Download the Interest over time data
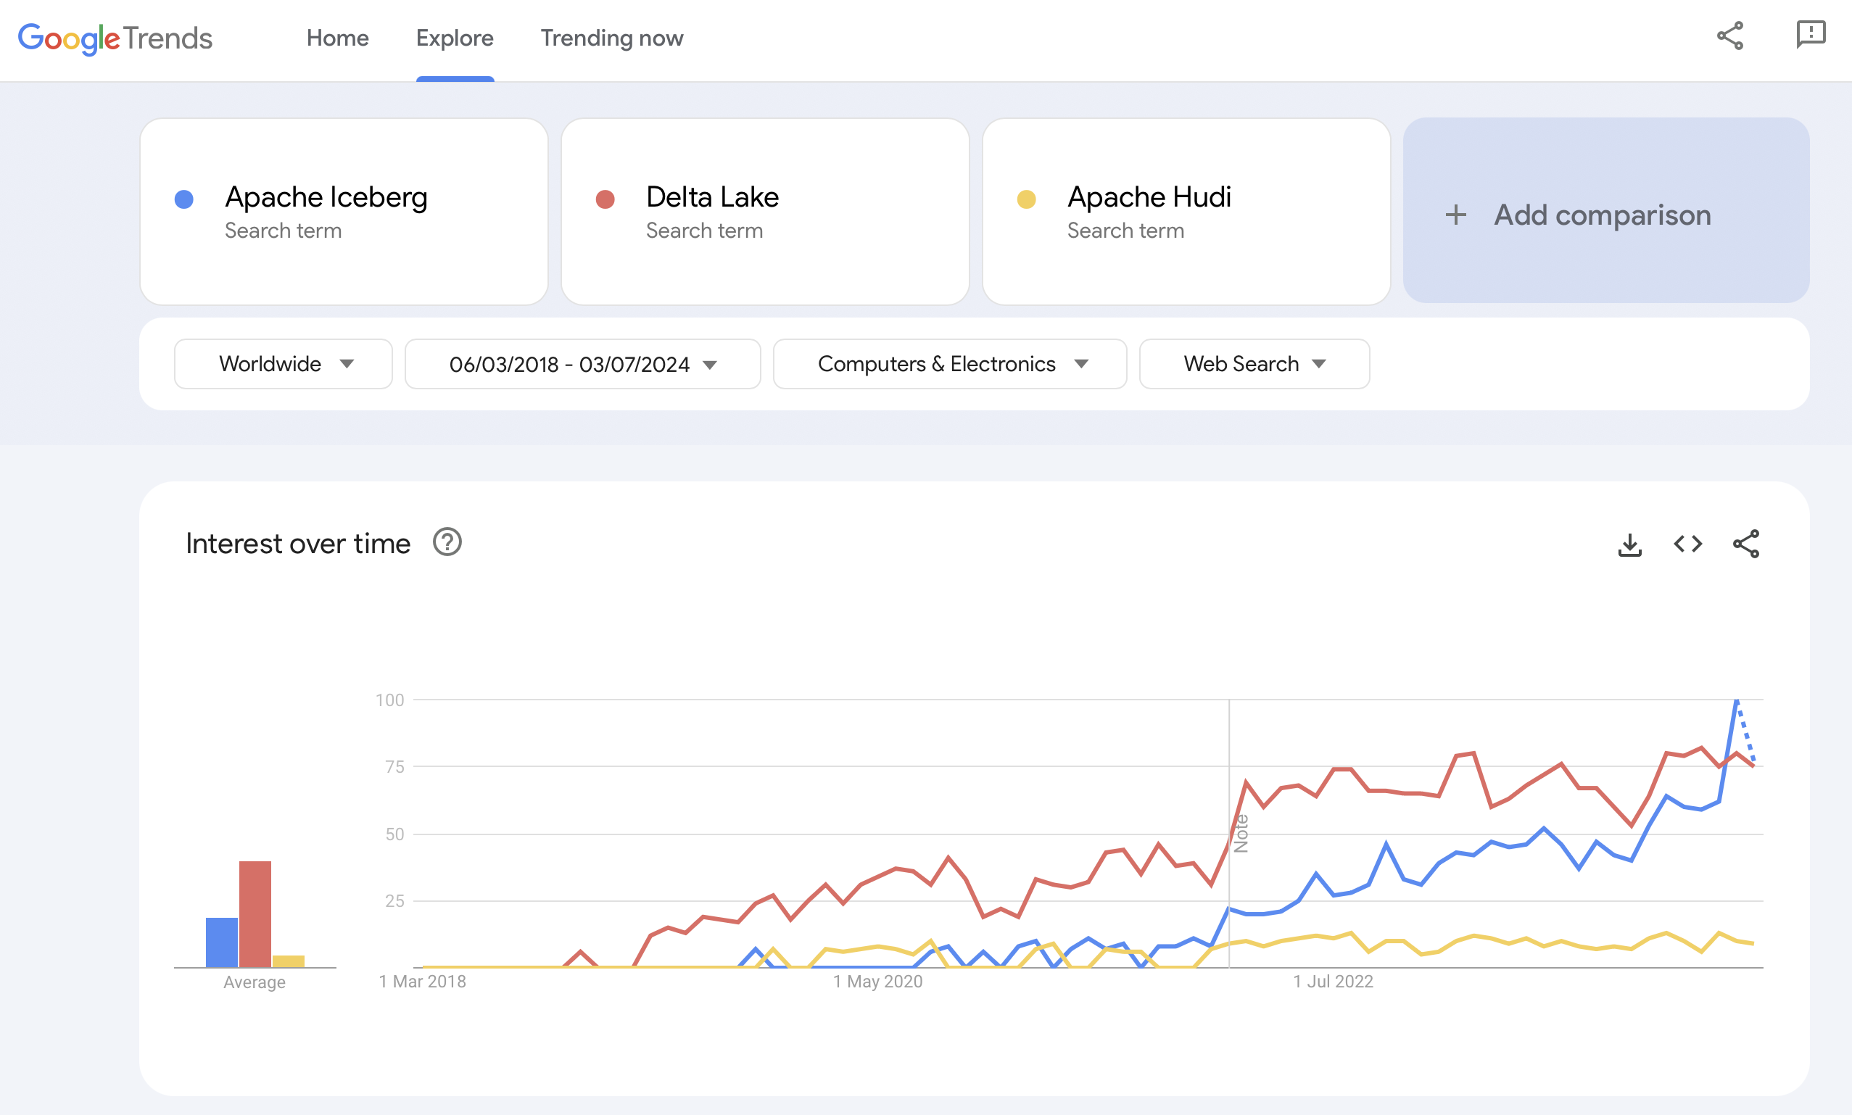 pyautogui.click(x=1629, y=544)
